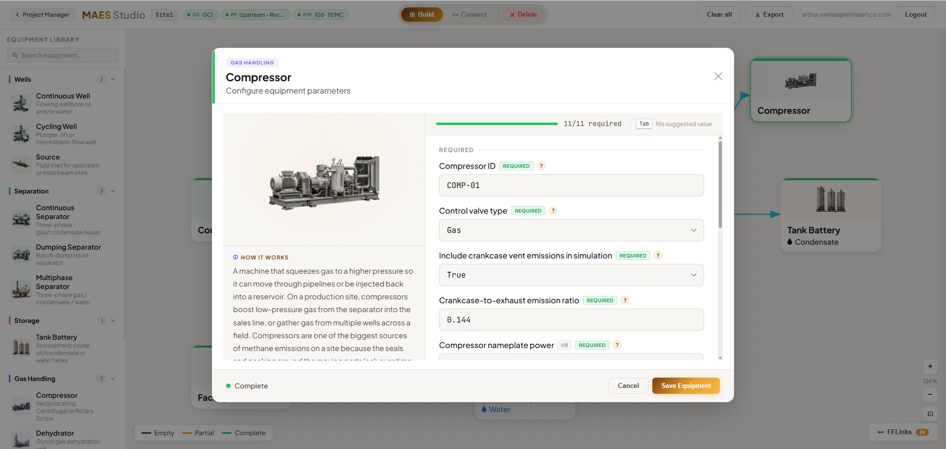Click the zoom in plus button
The image size is (946, 449).
point(930,366)
